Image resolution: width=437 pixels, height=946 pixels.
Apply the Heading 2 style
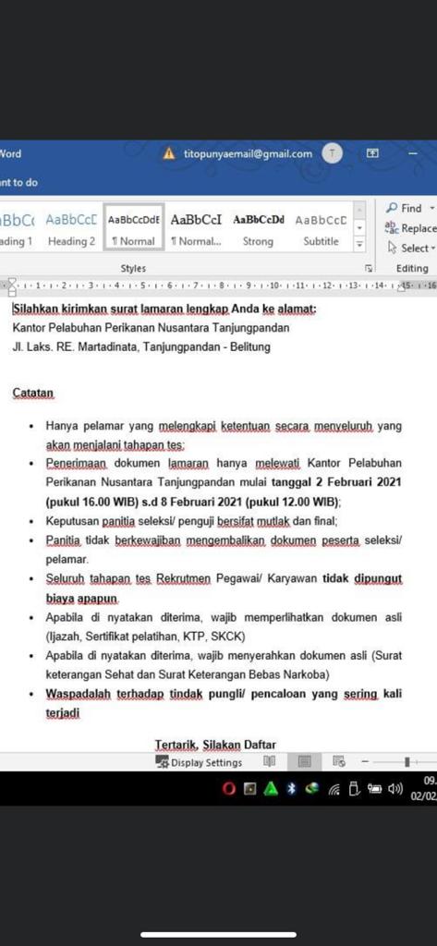(x=71, y=229)
